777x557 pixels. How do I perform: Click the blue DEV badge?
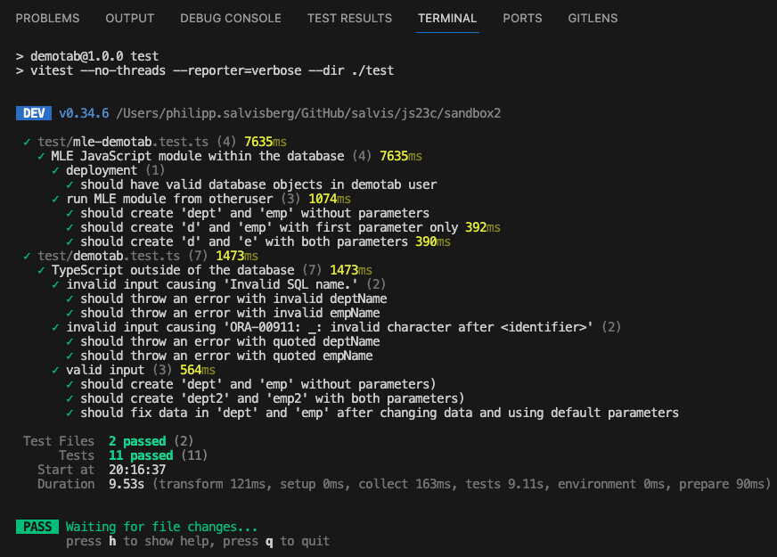[34, 113]
